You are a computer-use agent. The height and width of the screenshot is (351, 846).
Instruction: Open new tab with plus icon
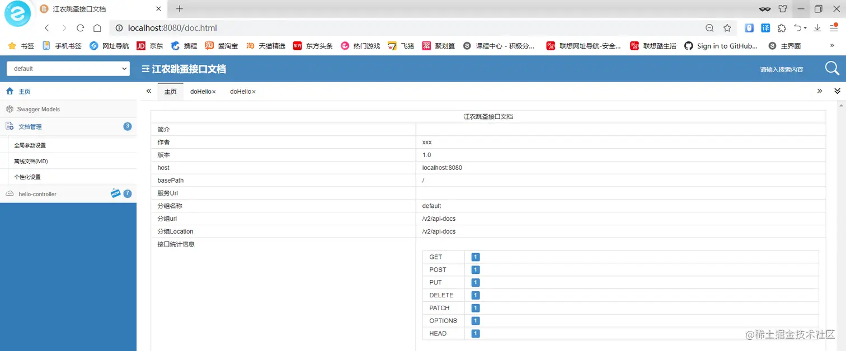(x=180, y=9)
